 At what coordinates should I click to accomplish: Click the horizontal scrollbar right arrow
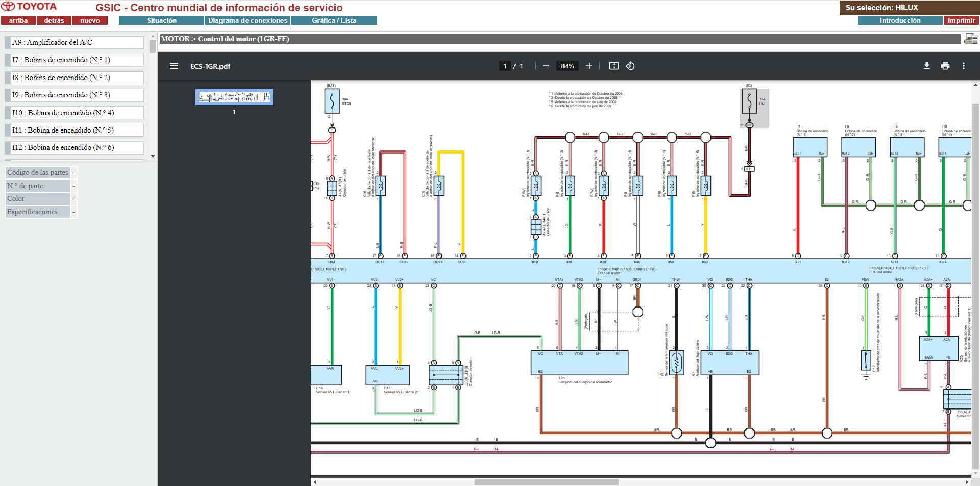pyautogui.click(x=968, y=482)
